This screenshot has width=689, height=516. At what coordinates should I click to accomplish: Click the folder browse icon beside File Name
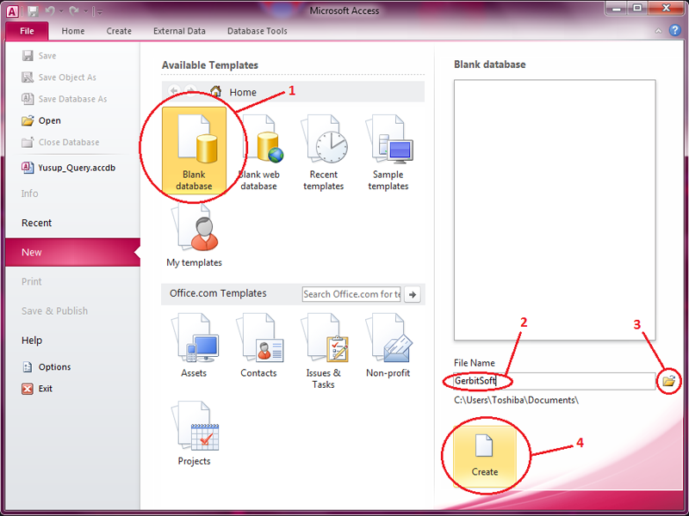pos(668,381)
